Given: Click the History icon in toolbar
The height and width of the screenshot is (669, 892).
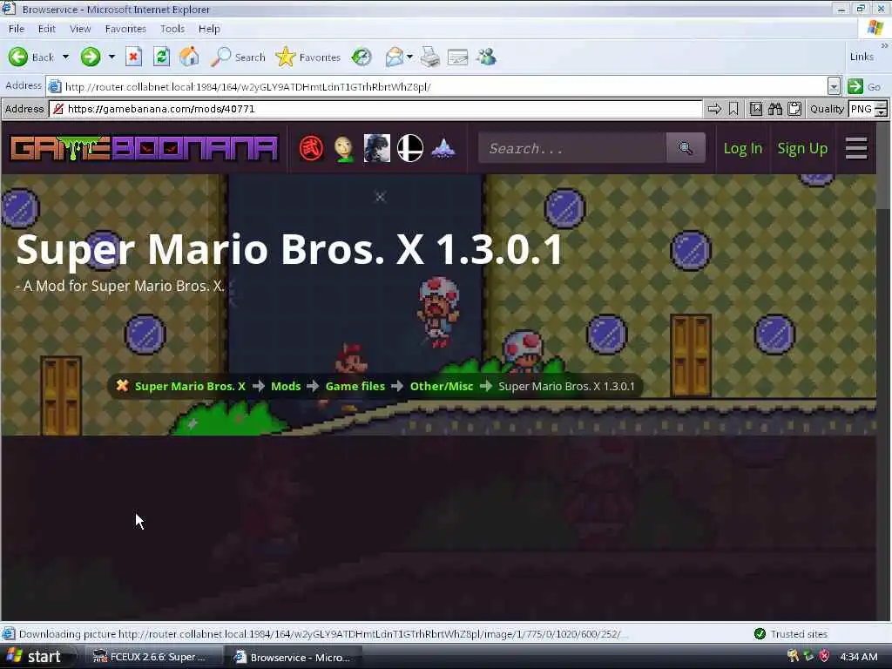Looking at the screenshot, I should click(x=362, y=57).
